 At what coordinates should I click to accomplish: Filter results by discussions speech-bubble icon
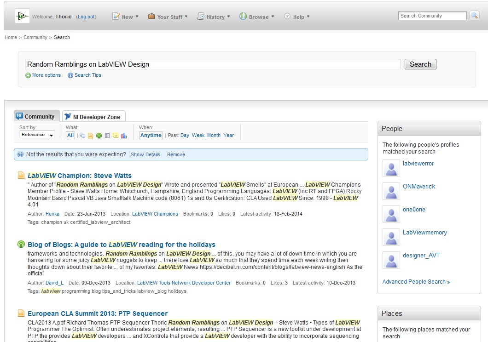pos(82,136)
